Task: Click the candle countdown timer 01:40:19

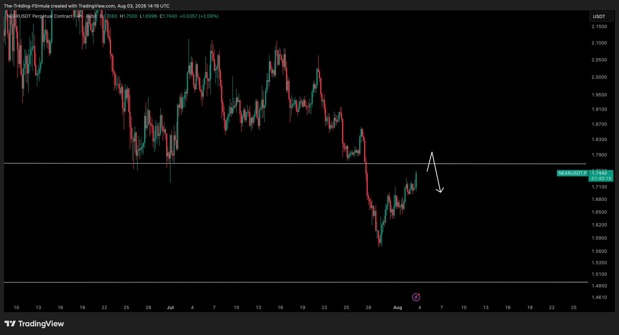Action: (x=601, y=179)
